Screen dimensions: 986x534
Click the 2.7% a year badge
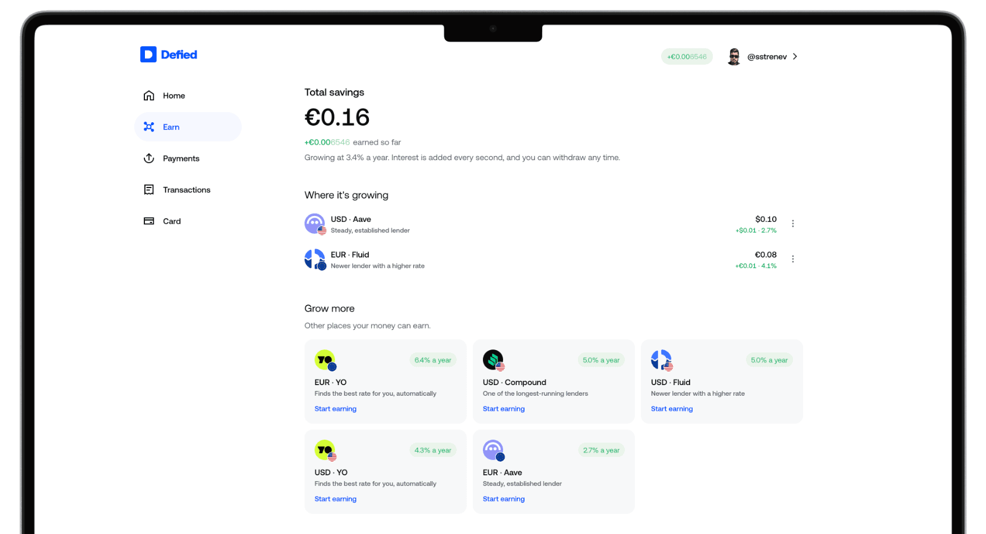[x=601, y=450]
